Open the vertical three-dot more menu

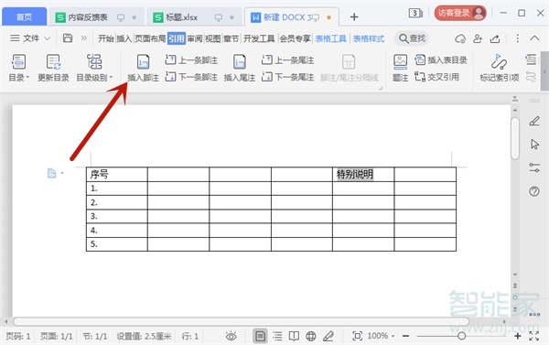(x=518, y=38)
